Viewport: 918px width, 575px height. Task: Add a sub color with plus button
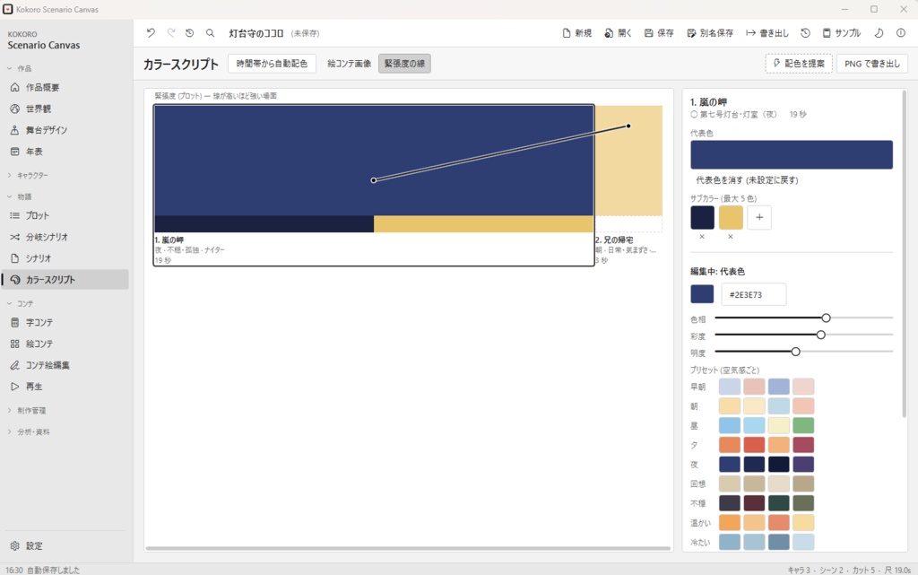[759, 217]
